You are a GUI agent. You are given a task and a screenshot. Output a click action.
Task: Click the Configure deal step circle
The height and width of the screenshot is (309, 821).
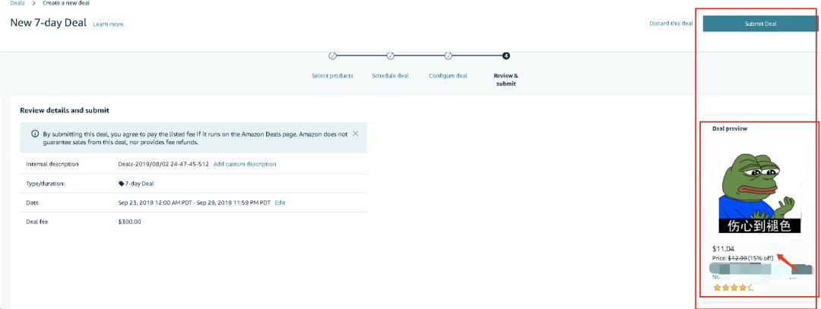[449, 56]
